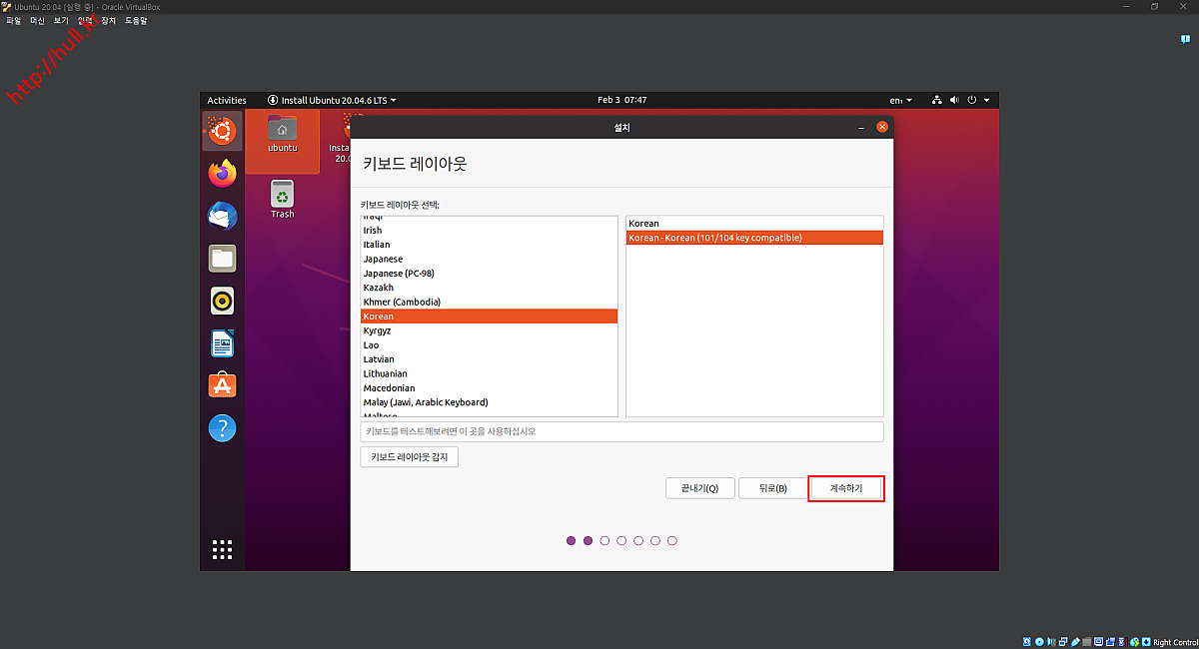Open Ubuntu Software from the dock
Viewport: 1199px width, 649px height.
click(x=222, y=385)
